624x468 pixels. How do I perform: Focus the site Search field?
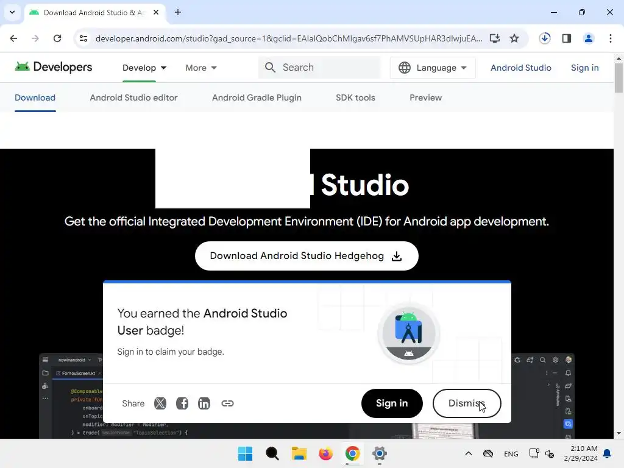319,67
